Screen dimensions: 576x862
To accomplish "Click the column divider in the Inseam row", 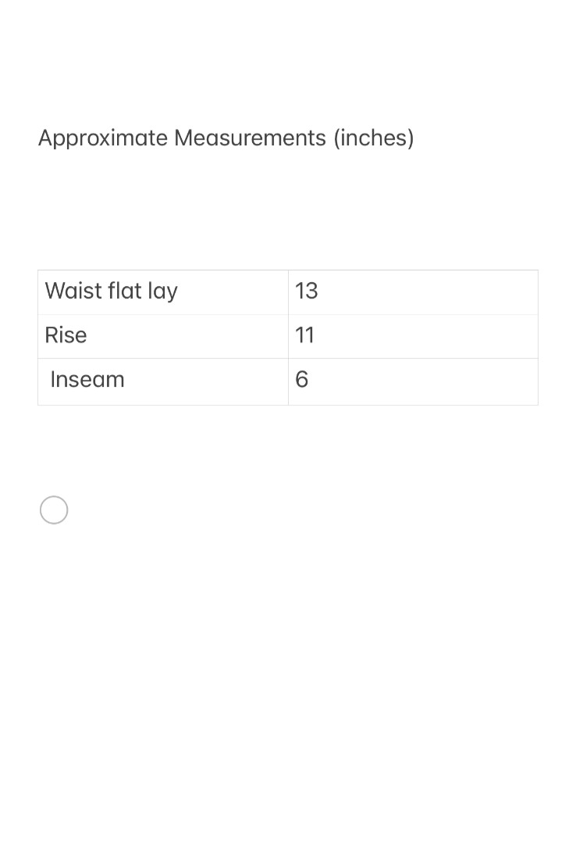I will (288, 381).
